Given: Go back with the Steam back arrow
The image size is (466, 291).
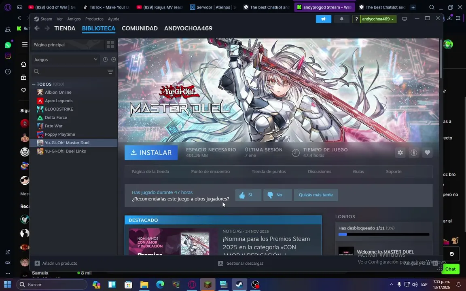Looking at the screenshot, I should pyautogui.click(x=37, y=28).
